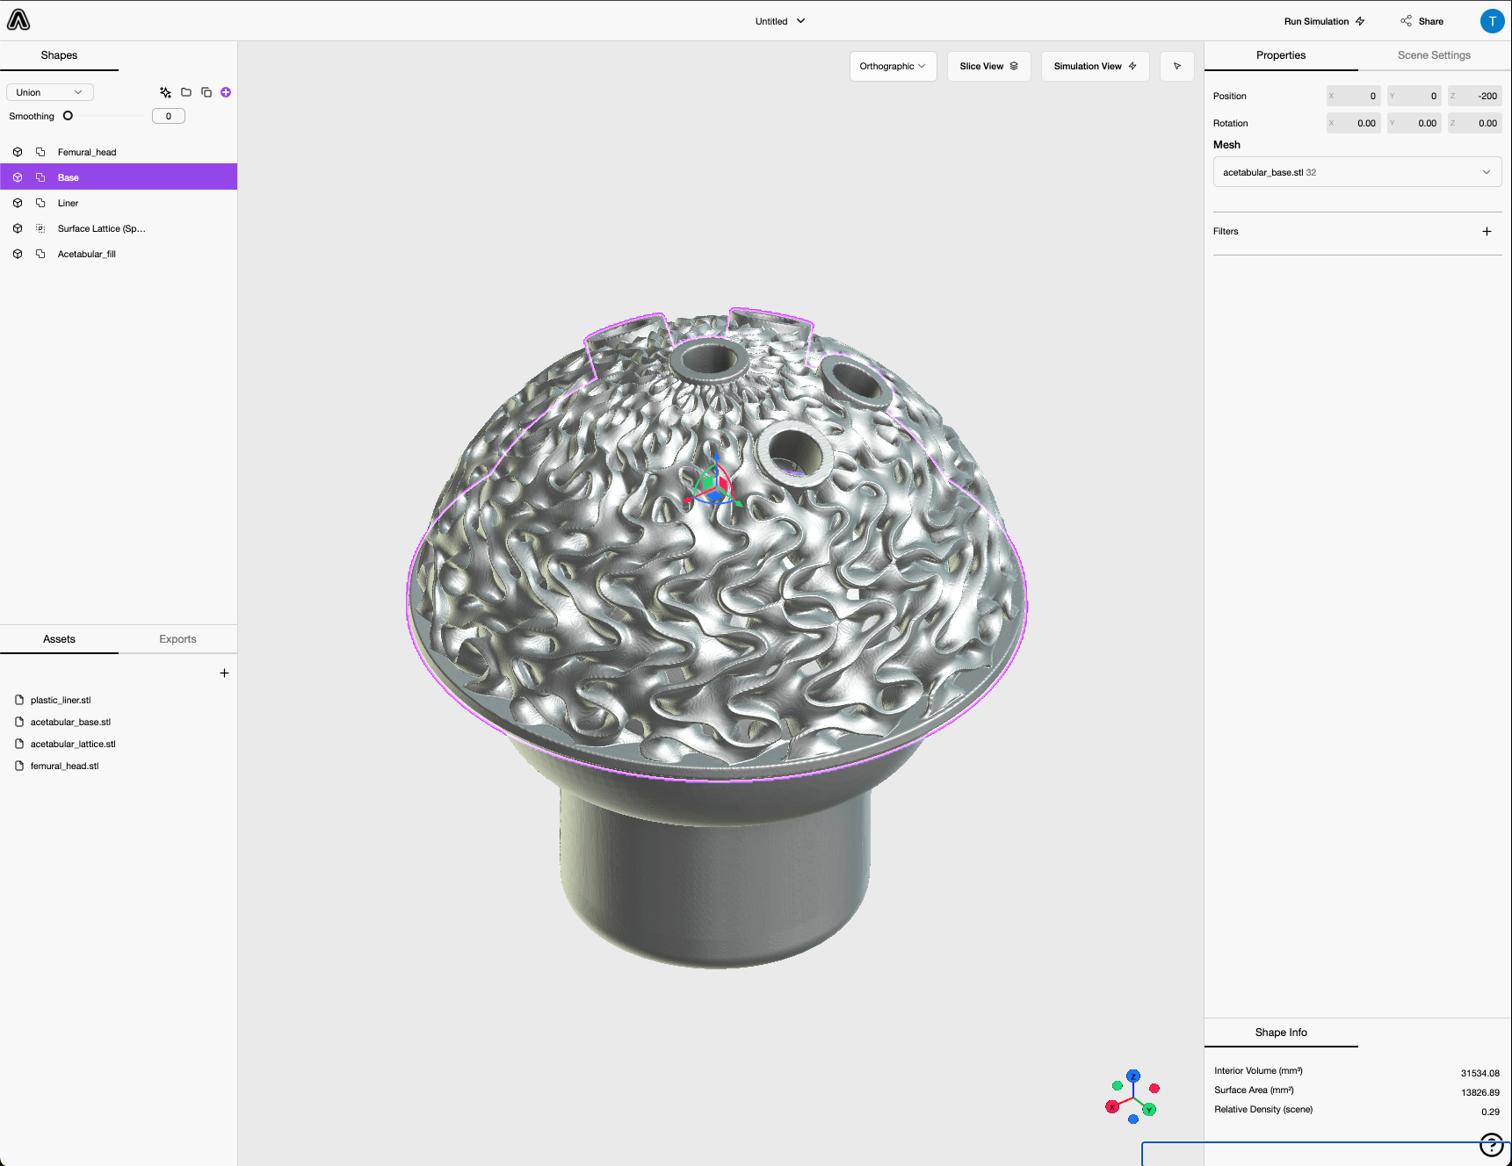1512x1166 pixels.
Task: Snap view to negative X axis dot
Action: 1154,1089
